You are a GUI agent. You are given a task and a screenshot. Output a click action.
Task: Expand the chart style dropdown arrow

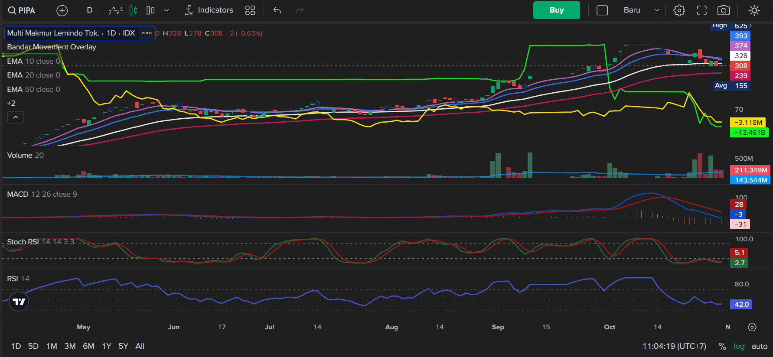click(166, 10)
